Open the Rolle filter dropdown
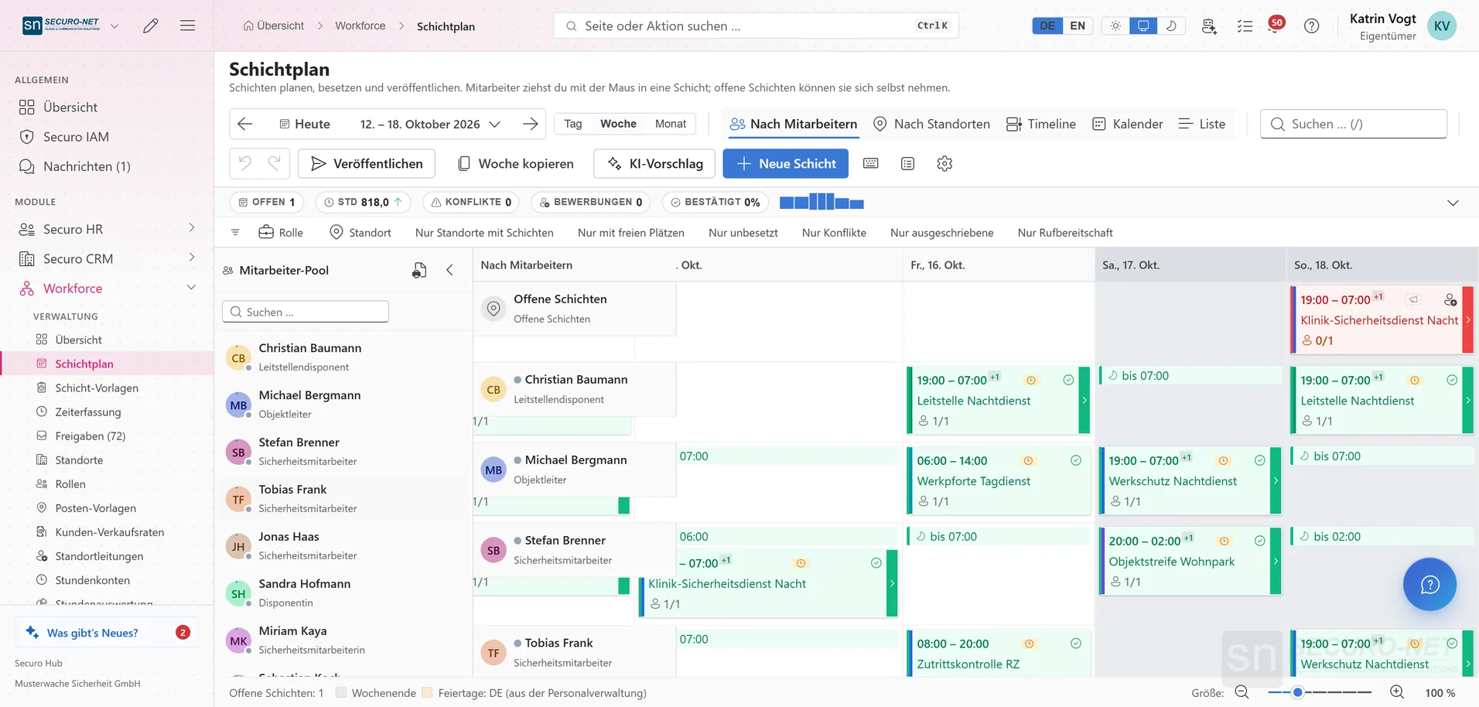 pos(281,233)
